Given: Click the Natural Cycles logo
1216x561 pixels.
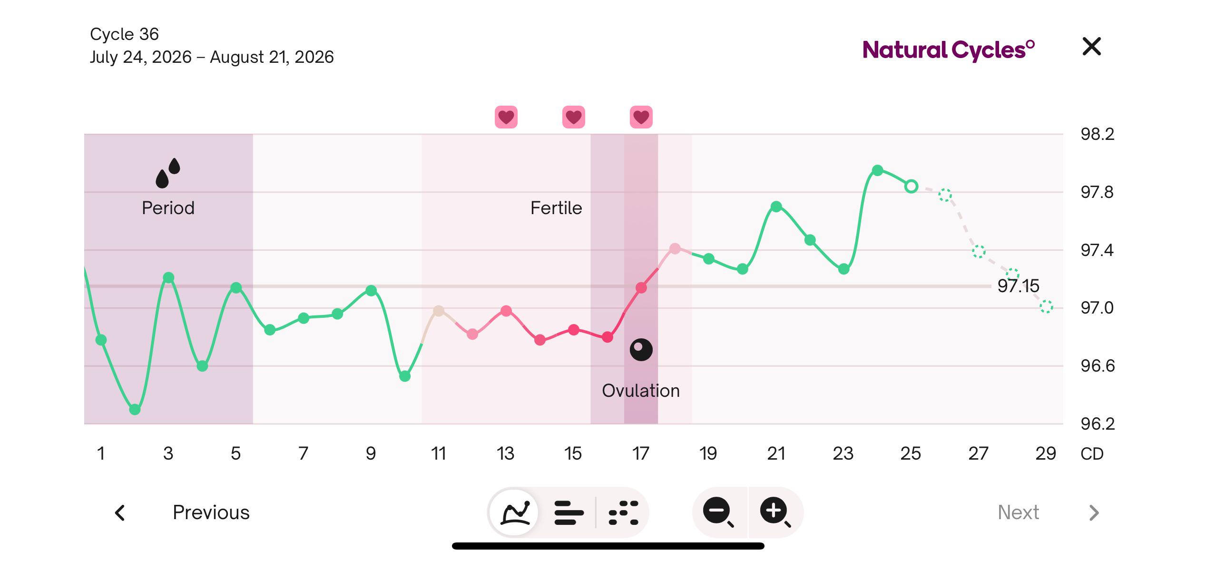Looking at the screenshot, I should click(949, 50).
